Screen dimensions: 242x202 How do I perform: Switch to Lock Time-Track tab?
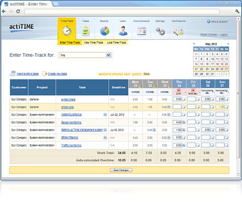[x=117, y=42]
